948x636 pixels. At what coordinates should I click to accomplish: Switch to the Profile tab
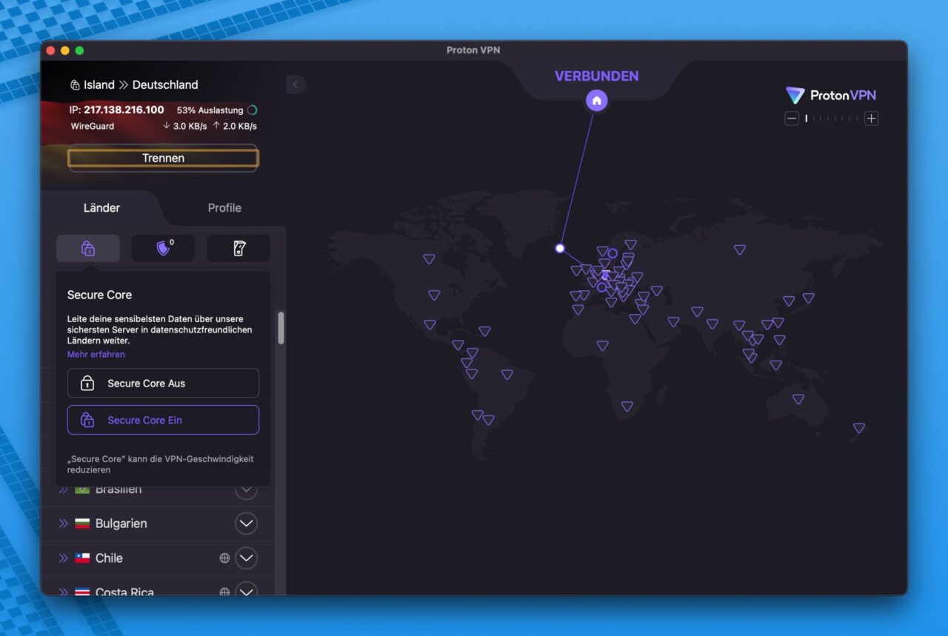point(224,208)
